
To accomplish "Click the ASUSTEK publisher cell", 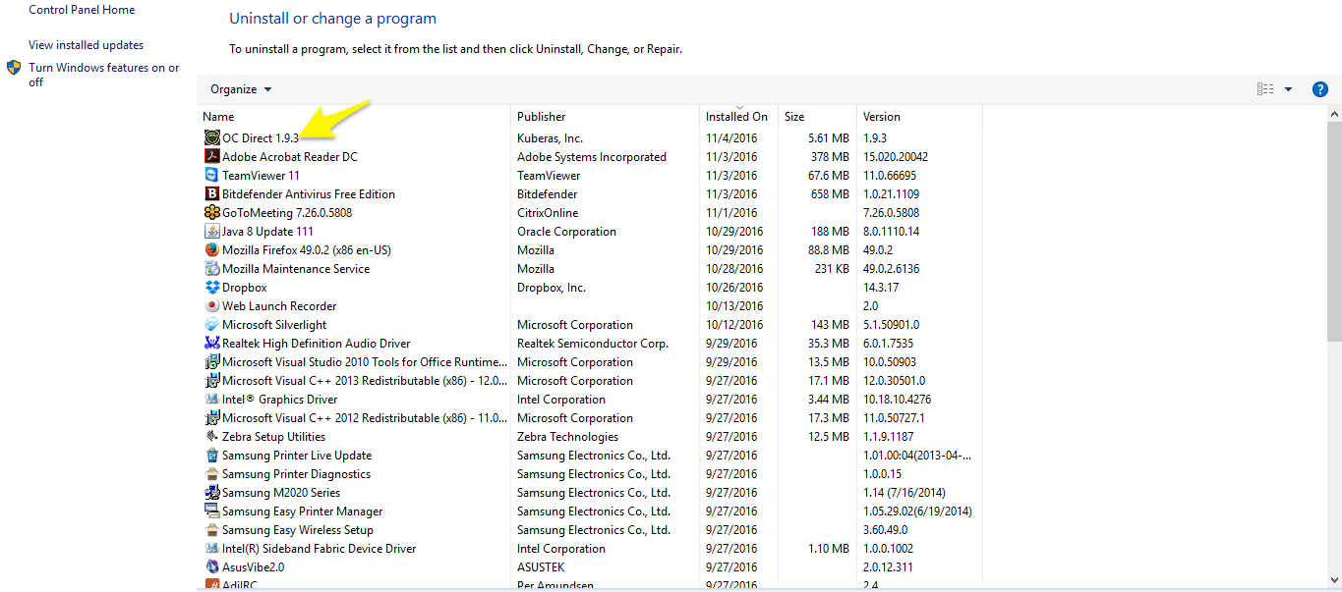I will pyautogui.click(x=541, y=567).
